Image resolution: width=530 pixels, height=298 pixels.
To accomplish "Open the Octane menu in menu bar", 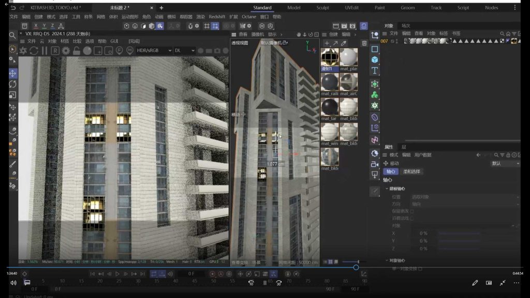I will point(248,17).
